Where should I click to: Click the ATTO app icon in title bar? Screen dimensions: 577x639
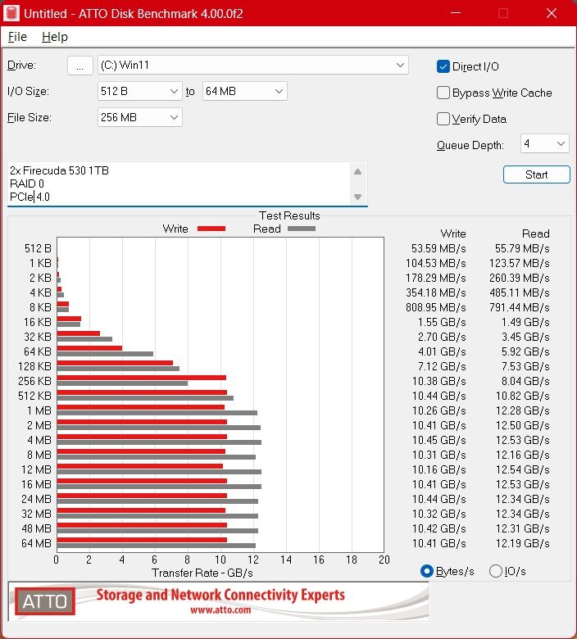click(11, 13)
